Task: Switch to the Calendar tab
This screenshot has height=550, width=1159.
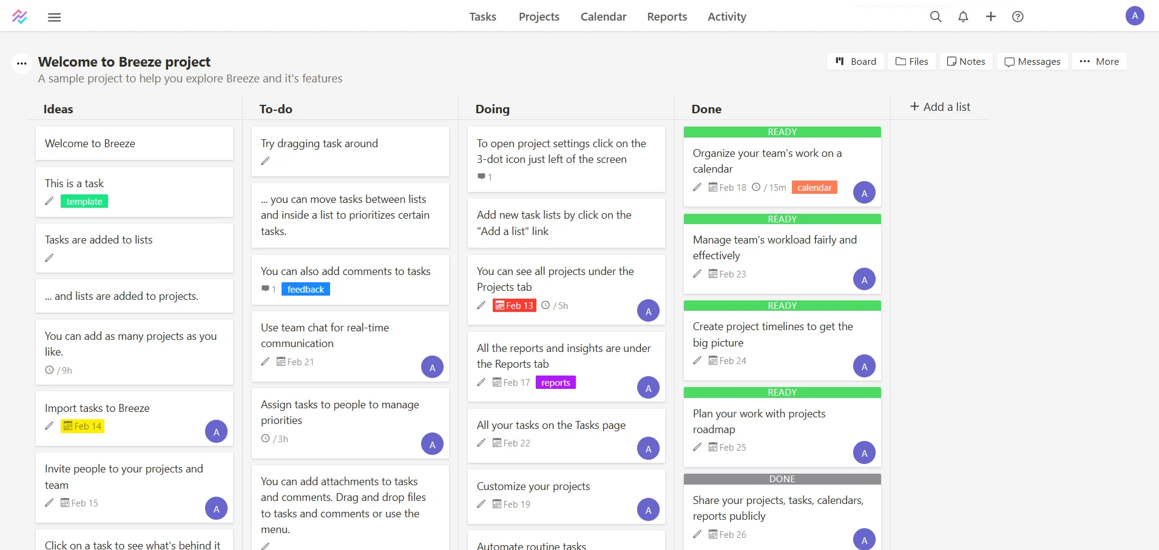Action: pyautogui.click(x=603, y=16)
